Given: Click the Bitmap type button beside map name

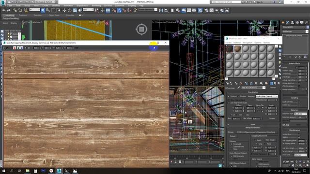Looking at the screenshot, I should (x=273, y=87).
